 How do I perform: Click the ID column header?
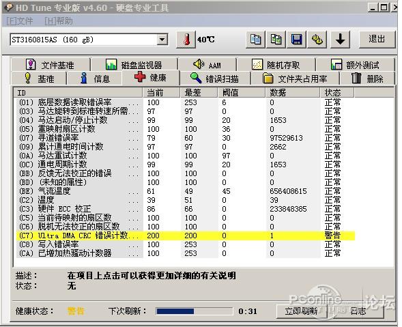(x=78, y=93)
